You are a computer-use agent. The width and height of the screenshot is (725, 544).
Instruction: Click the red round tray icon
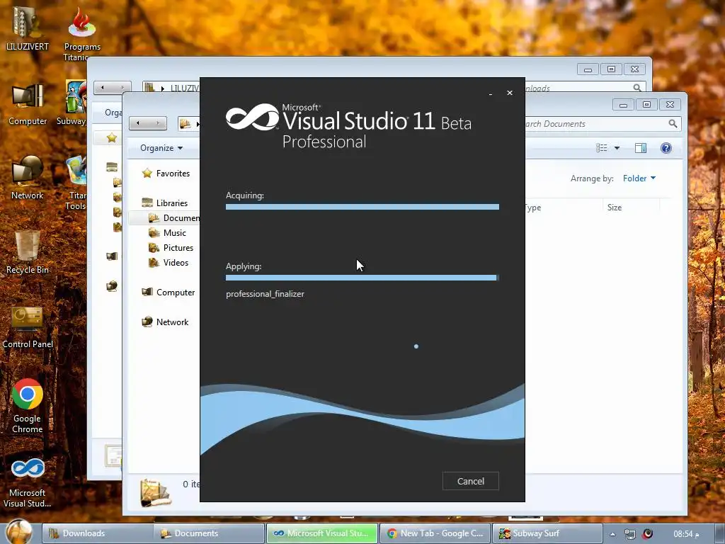(x=648, y=534)
